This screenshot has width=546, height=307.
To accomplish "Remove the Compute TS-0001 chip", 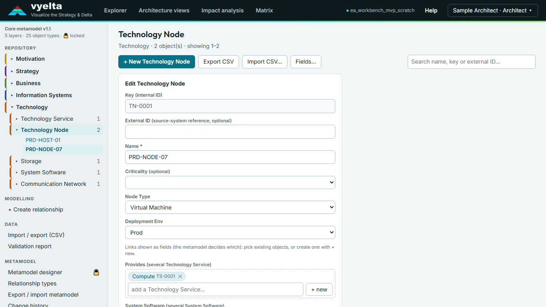I will tap(180, 276).
